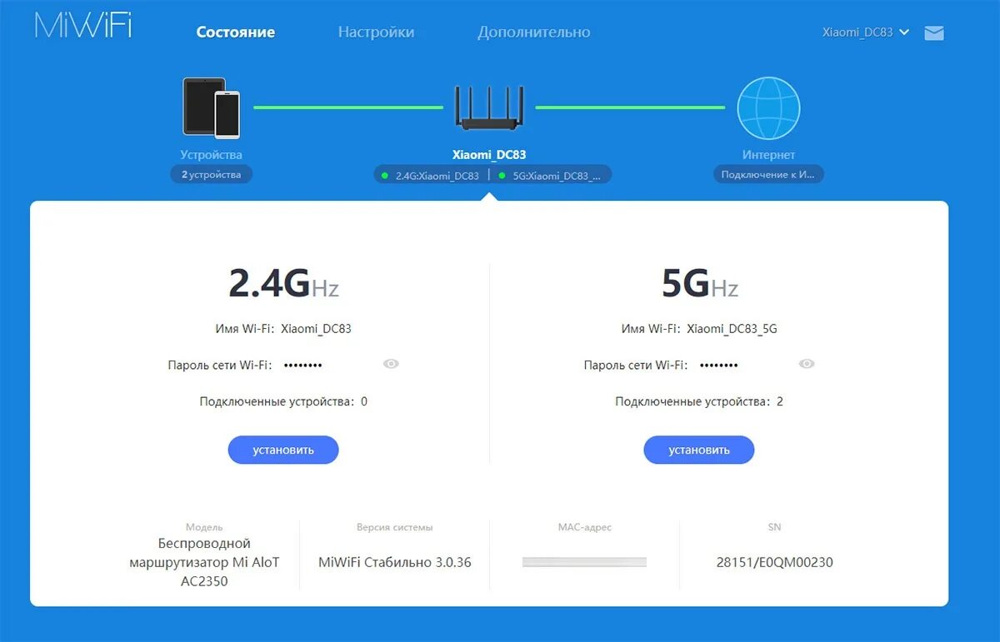1000x642 pixels.
Task: Show the 2.4GHz Wi-Fi password
Action: pos(391,364)
